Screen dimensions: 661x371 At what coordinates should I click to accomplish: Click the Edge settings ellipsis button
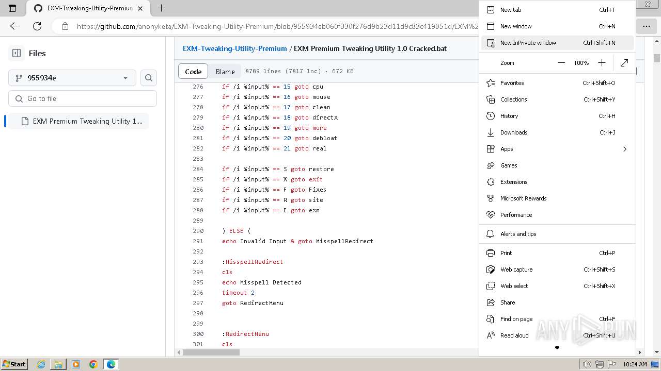tap(646, 26)
